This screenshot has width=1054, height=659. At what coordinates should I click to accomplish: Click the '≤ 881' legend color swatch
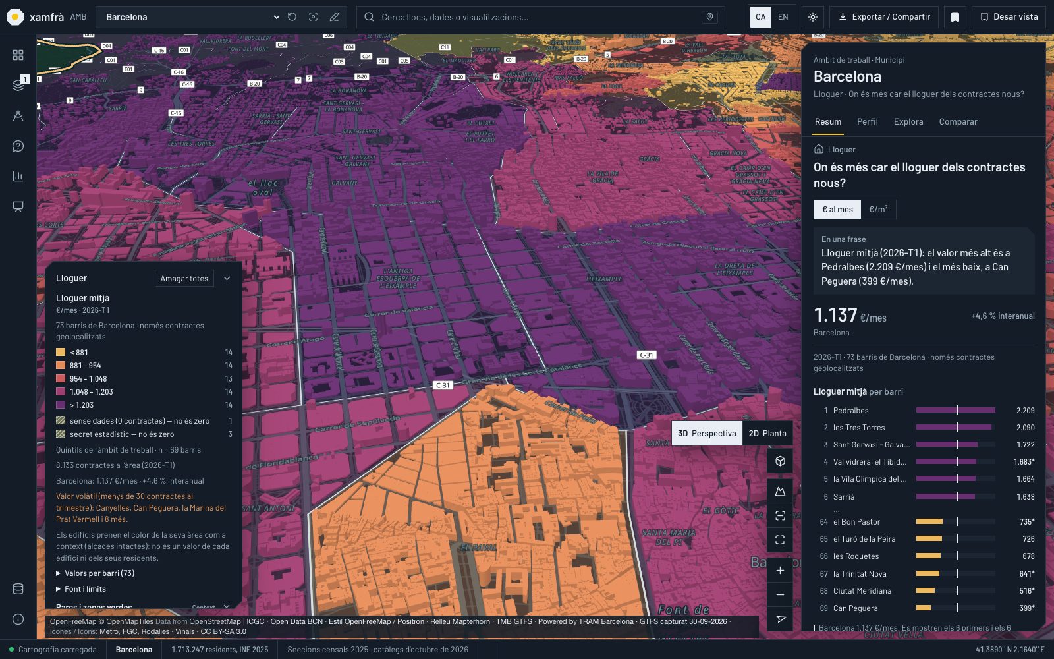point(61,353)
